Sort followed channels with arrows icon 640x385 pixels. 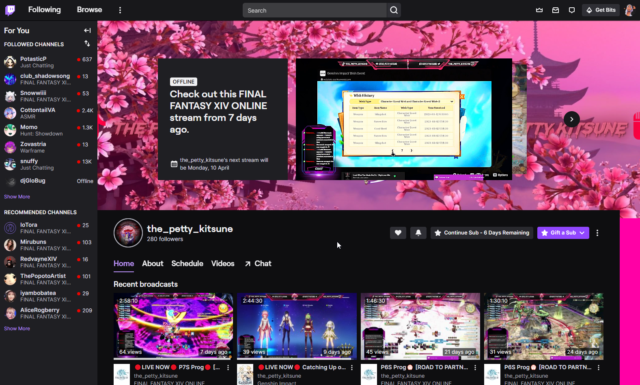coord(87,43)
